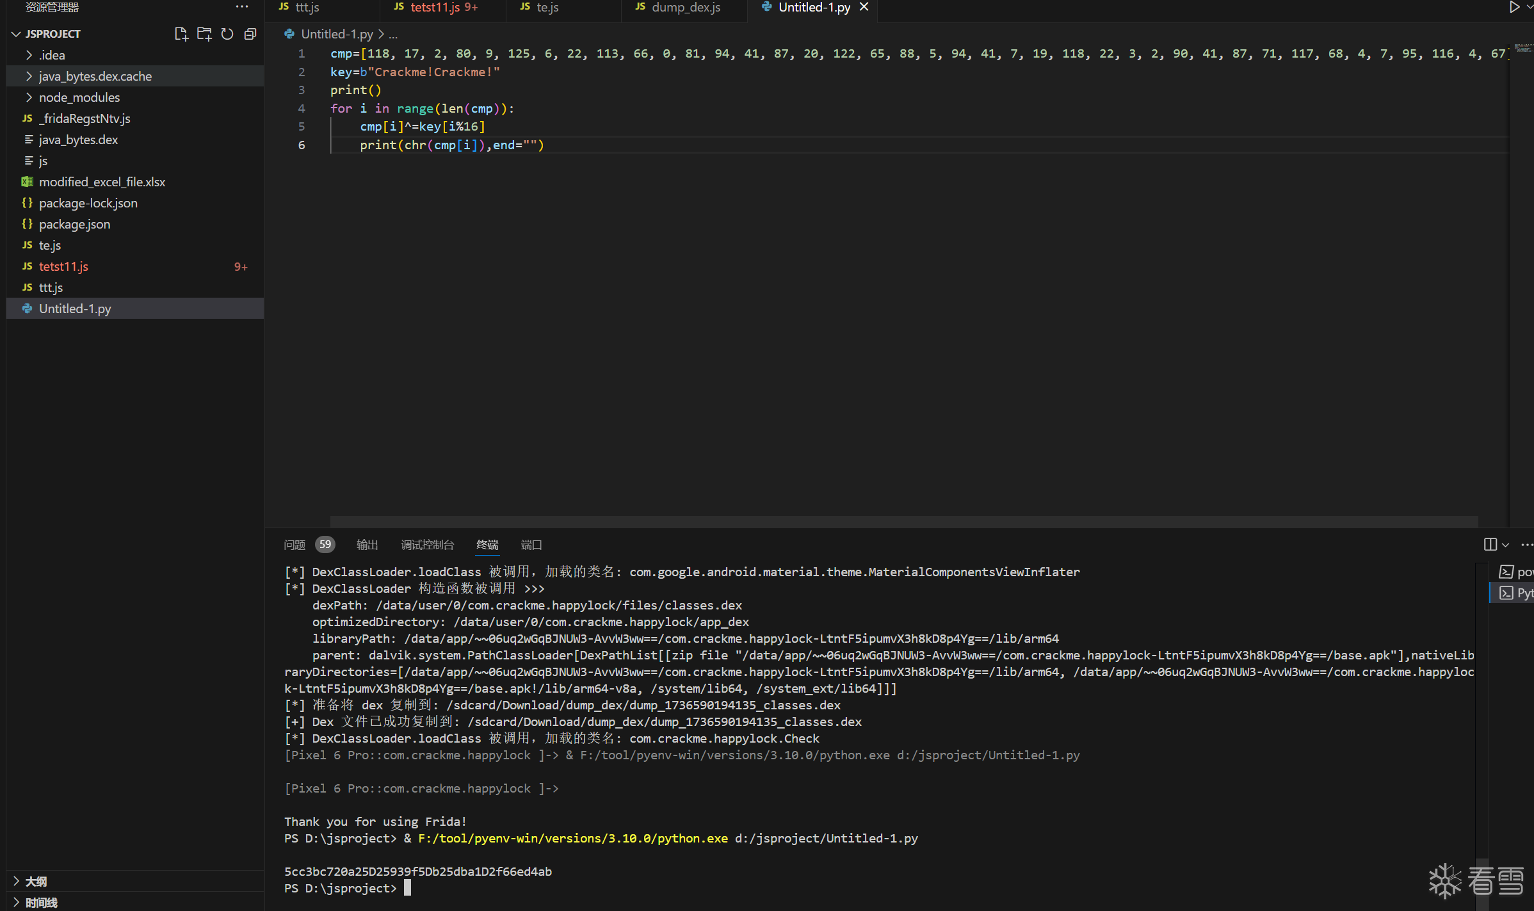Collapse all folders in explorer
Screen dimensions: 1534x911
[x=250, y=34]
